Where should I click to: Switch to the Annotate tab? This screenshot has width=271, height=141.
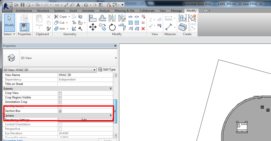click(x=88, y=11)
